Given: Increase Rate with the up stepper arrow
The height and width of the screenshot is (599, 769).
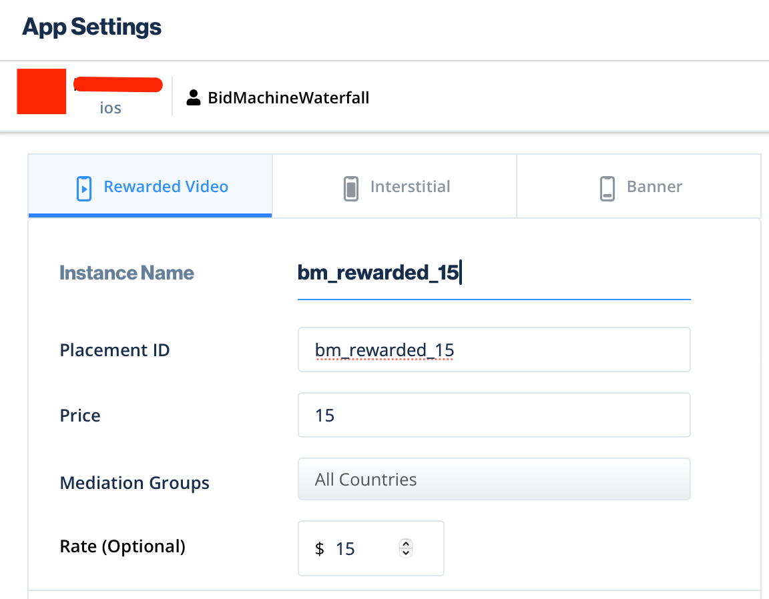Looking at the screenshot, I should (x=406, y=543).
